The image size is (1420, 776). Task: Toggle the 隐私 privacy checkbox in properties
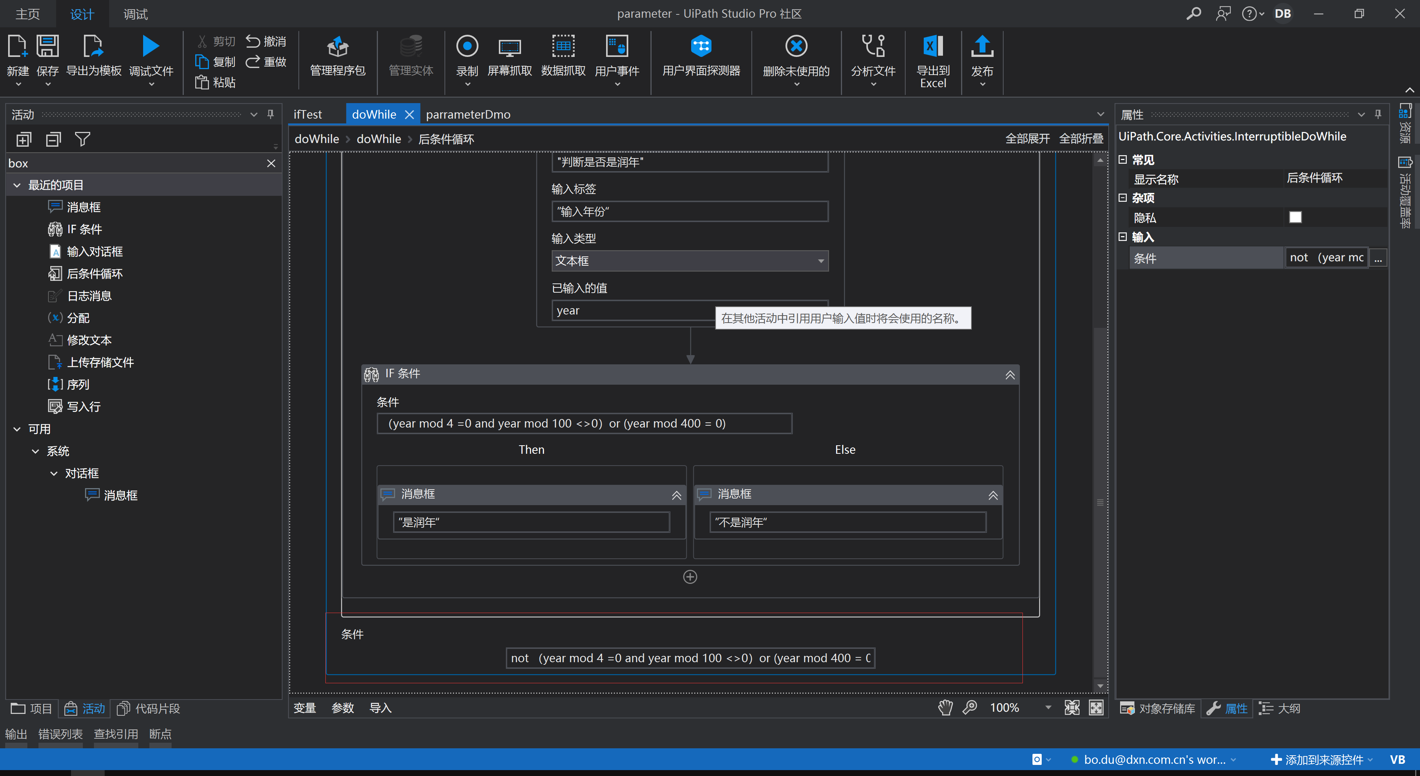[1295, 217]
